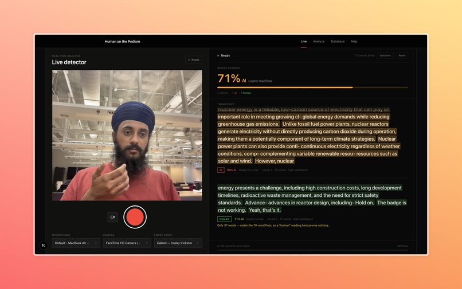Click the Reset button
The height and width of the screenshot is (289, 462).
tap(402, 56)
